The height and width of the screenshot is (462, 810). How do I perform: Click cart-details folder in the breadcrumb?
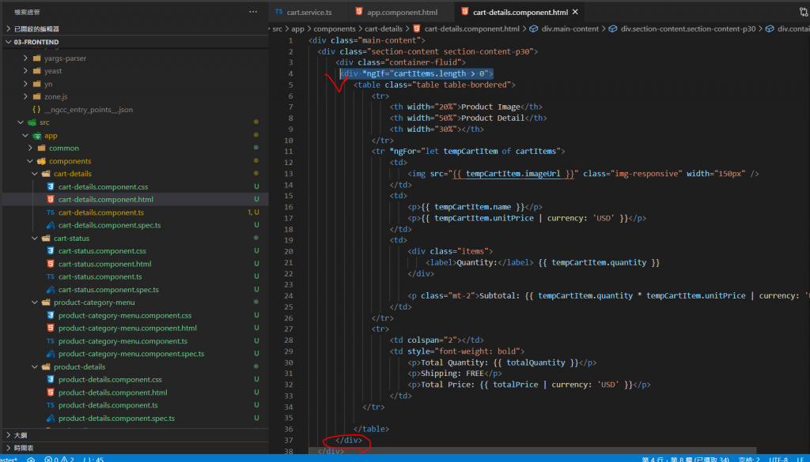(x=384, y=29)
